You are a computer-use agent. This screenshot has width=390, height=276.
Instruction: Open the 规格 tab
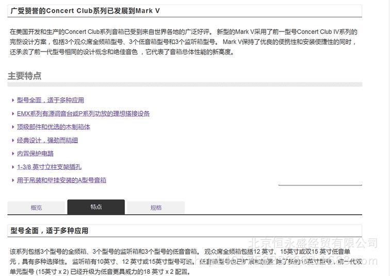[156, 208]
